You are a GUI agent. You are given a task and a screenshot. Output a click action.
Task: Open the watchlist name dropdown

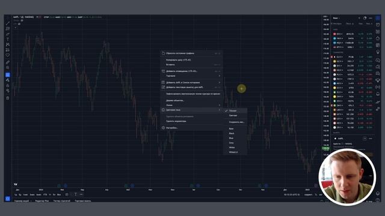(336, 18)
